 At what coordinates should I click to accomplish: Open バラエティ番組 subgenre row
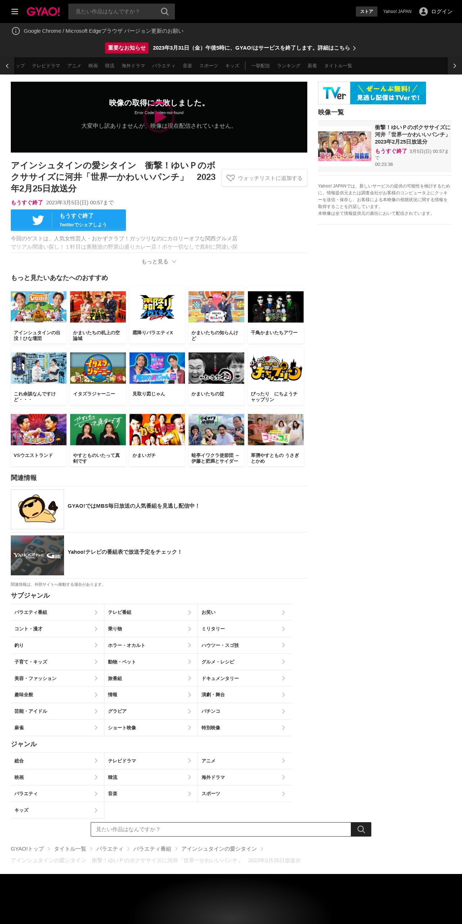(x=57, y=612)
